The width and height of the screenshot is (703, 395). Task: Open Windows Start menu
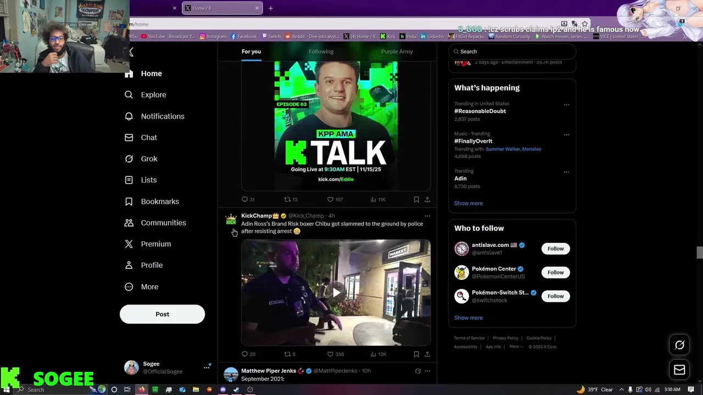pyautogui.click(x=6, y=390)
